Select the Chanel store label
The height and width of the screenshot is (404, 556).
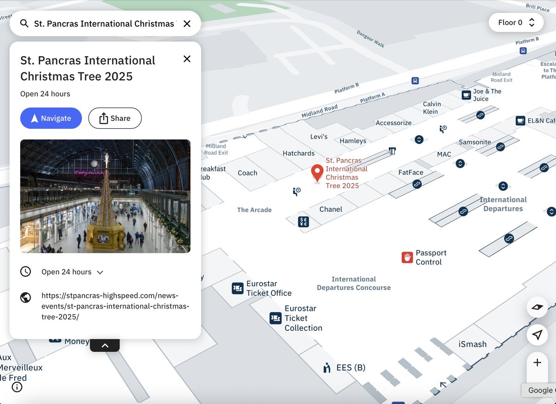(331, 209)
